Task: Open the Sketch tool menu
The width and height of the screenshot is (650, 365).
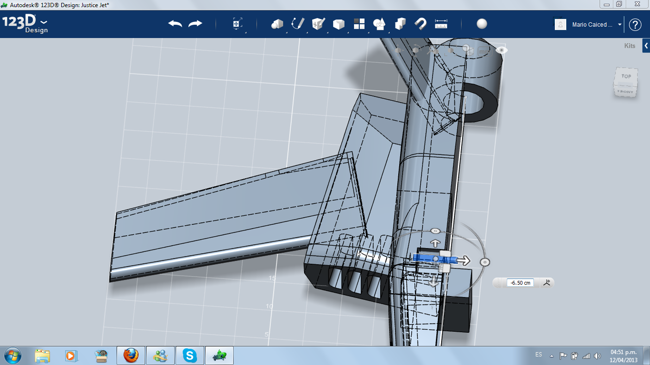Action: [x=298, y=24]
